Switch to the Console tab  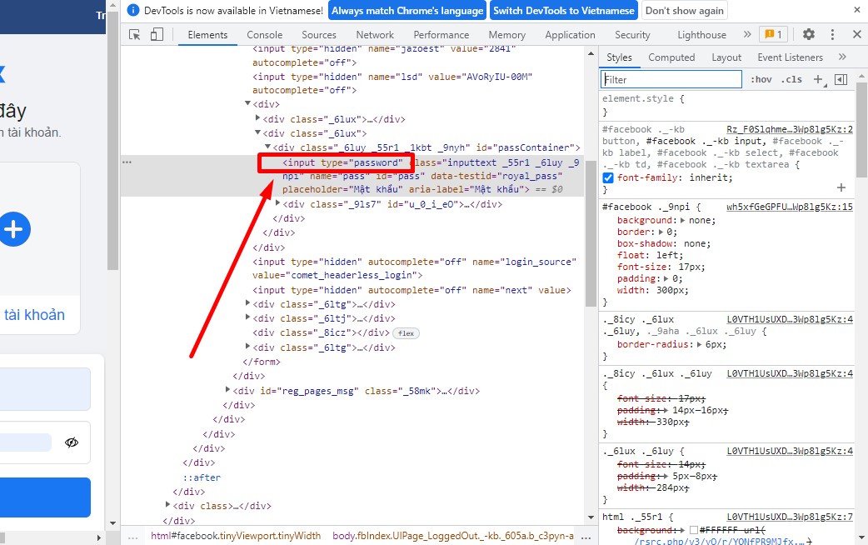(x=265, y=34)
